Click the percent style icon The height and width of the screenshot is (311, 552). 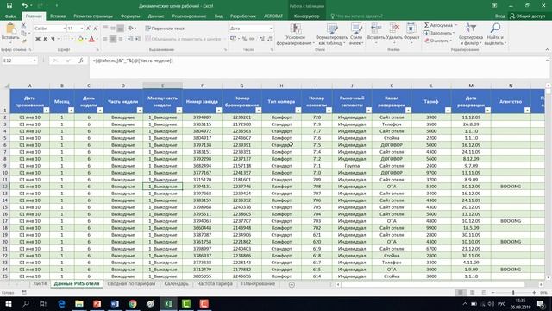tap(245, 39)
